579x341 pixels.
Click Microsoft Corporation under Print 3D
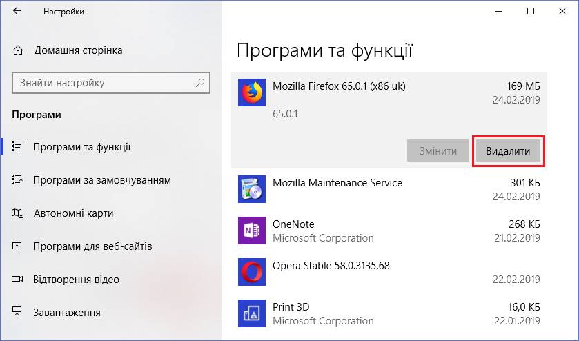point(323,320)
